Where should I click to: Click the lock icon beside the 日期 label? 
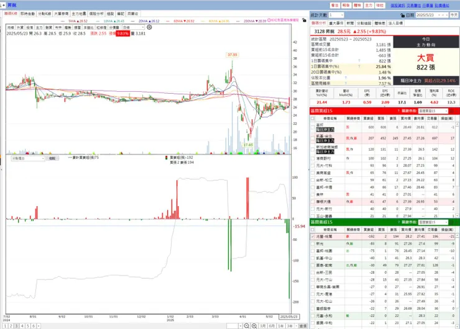click(x=403, y=16)
